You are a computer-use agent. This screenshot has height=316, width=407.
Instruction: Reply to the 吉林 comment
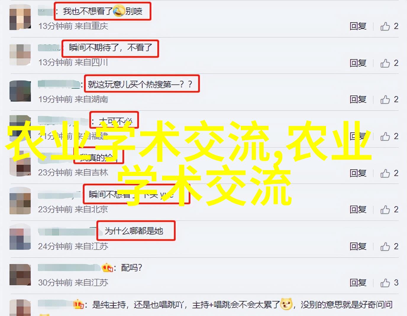358,173
